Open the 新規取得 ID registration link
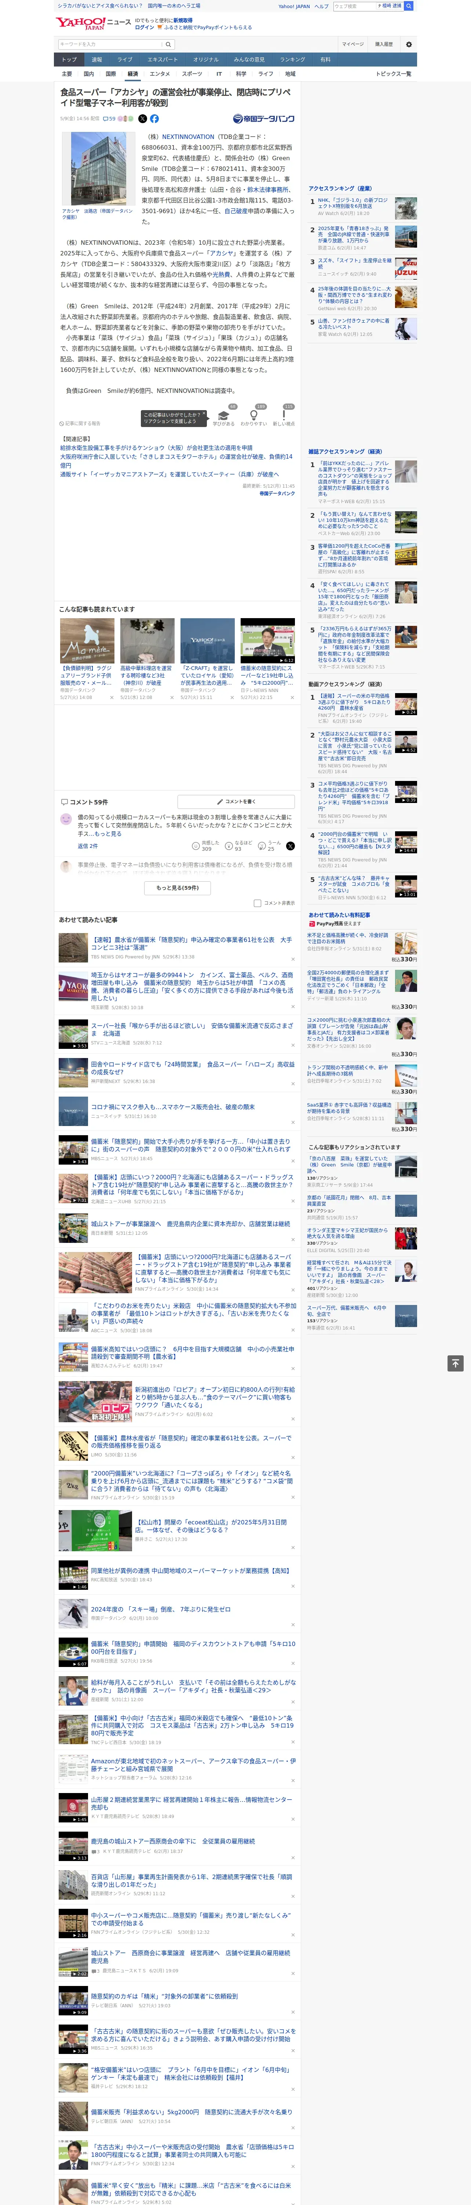The height and width of the screenshot is (2205, 471). coord(183,20)
